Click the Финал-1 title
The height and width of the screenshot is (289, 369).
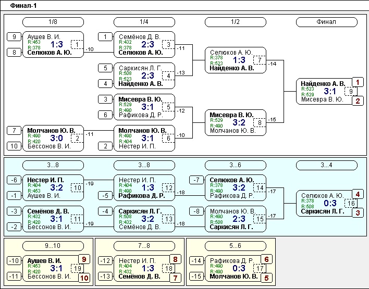23,6
